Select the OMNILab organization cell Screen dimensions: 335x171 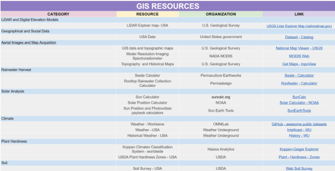coord(221,124)
